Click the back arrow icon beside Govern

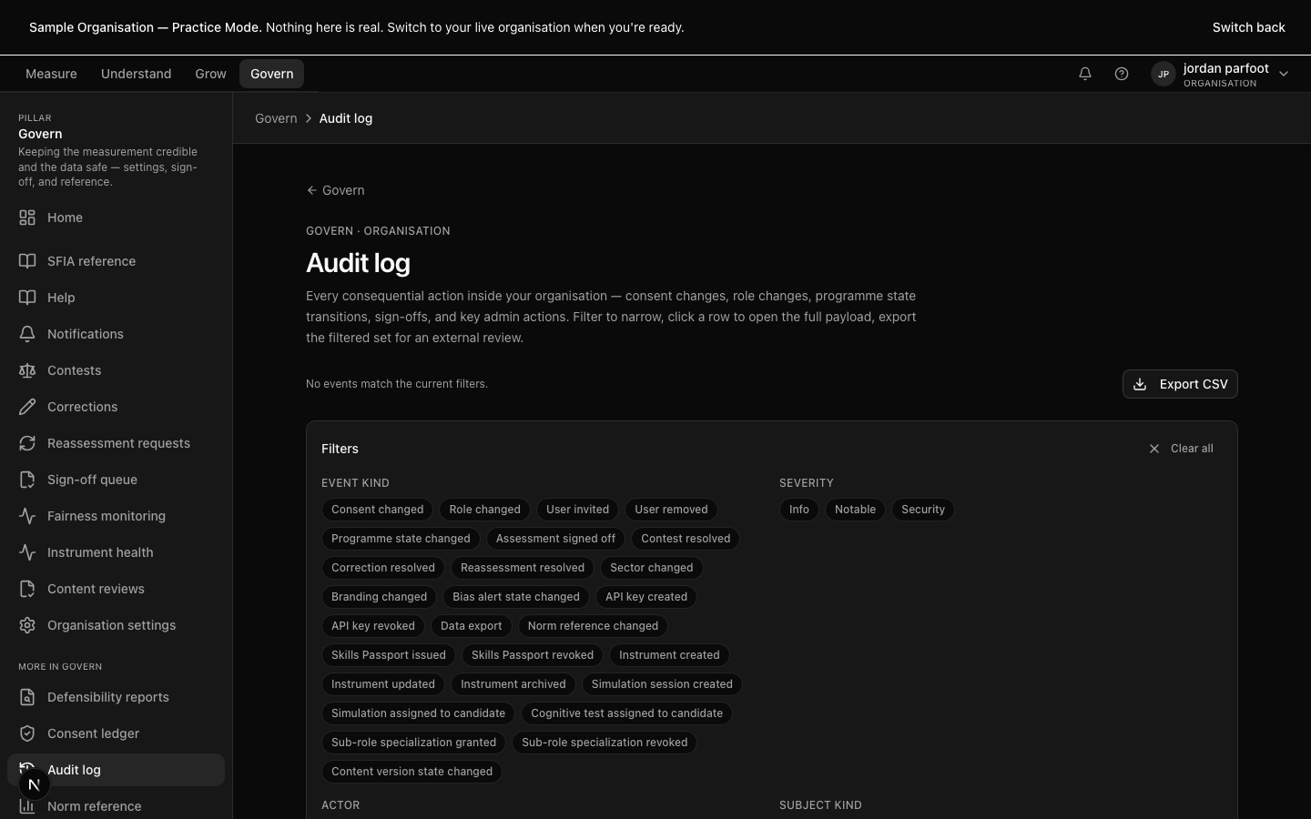(x=311, y=190)
